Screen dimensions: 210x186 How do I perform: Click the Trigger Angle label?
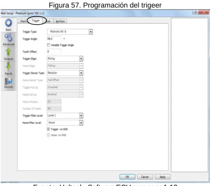pyautogui.click(x=30, y=39)
